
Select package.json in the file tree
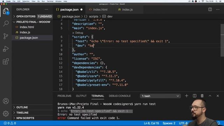coord(29,38)
